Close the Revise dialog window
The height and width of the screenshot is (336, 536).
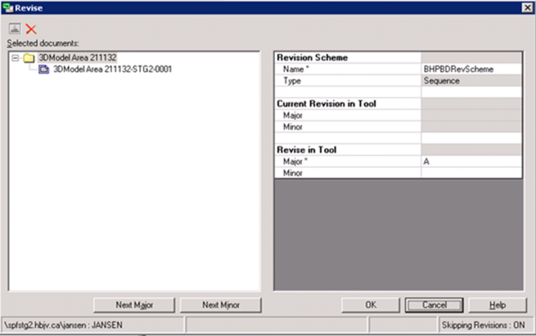526,7
